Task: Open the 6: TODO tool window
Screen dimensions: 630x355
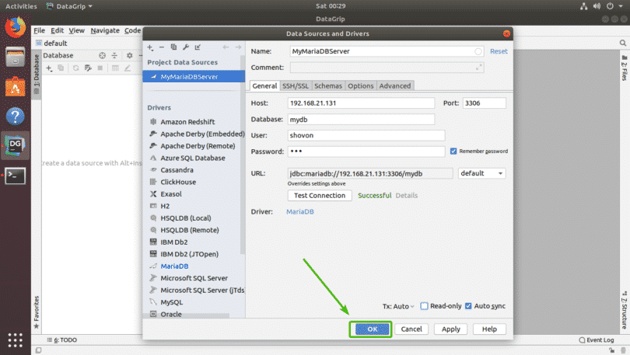Action: (x=62, y=340)
